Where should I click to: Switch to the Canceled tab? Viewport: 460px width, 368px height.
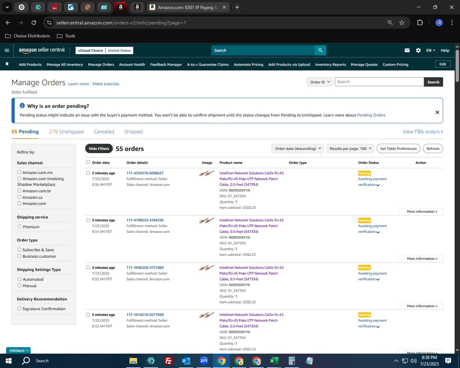pyautogui.click(x=104, y=132)
